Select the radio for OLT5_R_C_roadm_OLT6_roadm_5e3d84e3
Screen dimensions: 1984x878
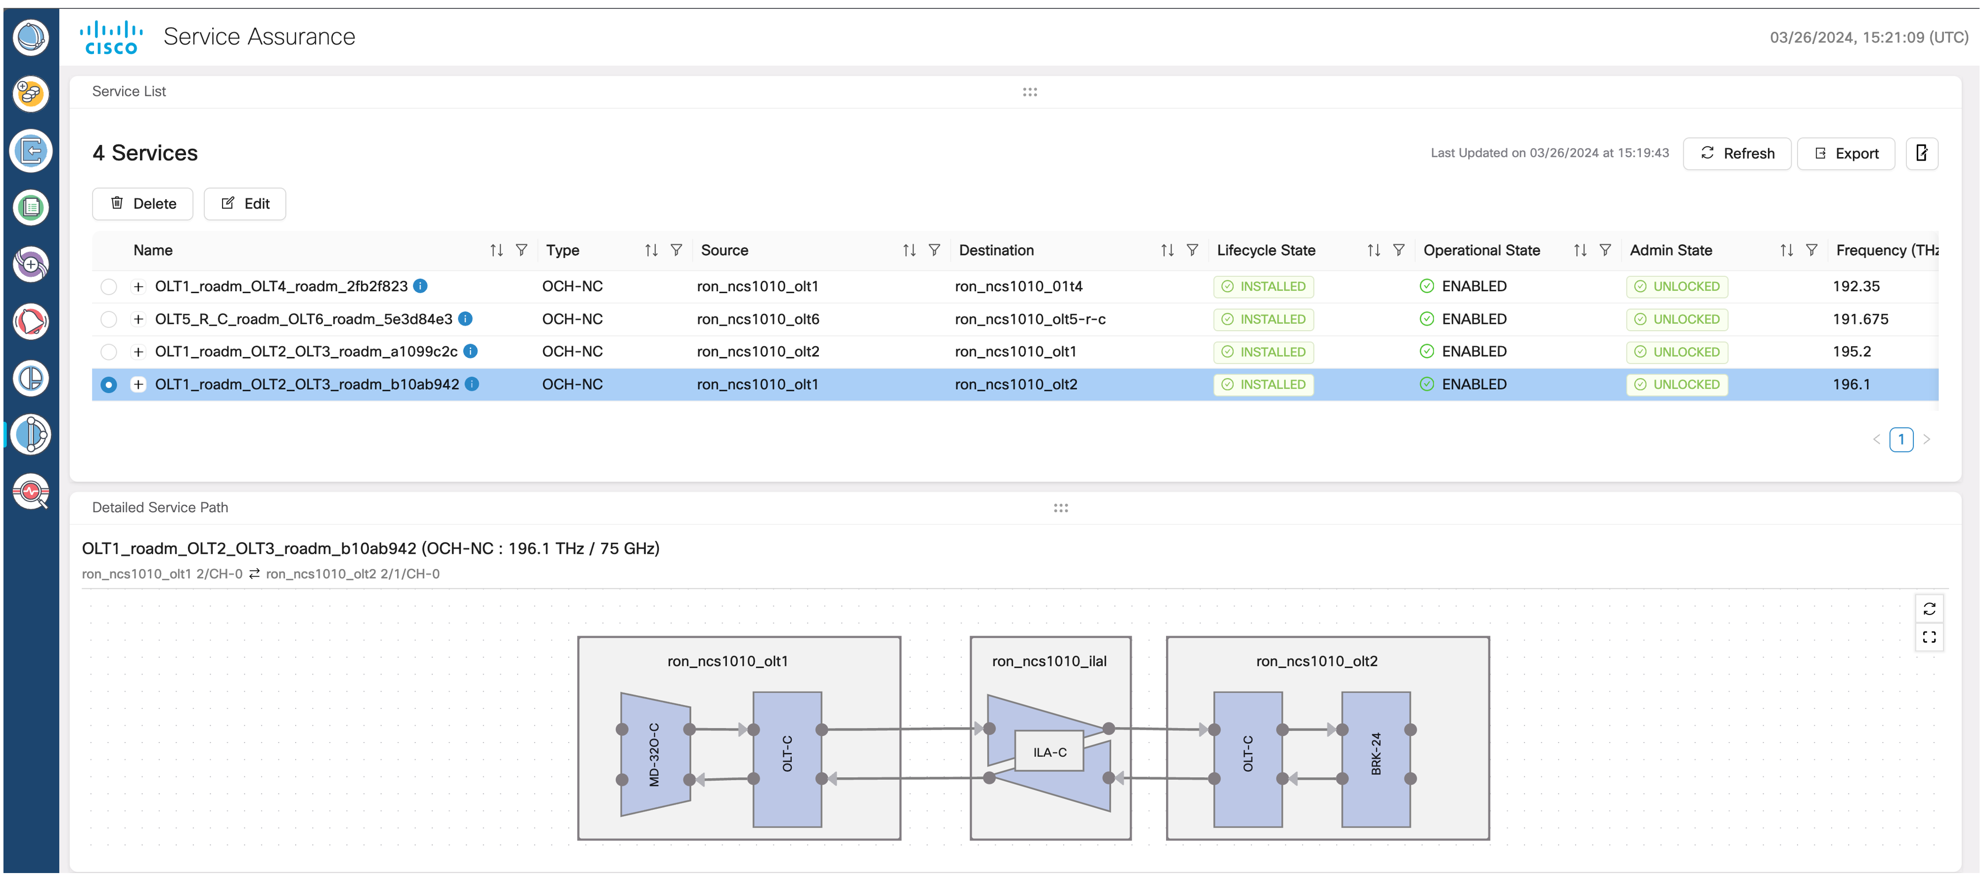coord(109,319)
